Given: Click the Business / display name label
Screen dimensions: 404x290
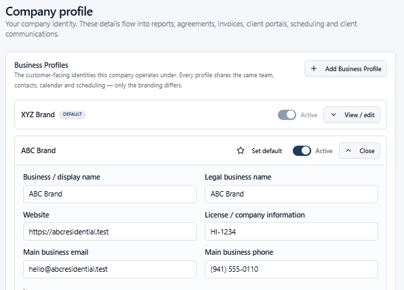Looking at the screenshot, I should (x=62, y=177).
